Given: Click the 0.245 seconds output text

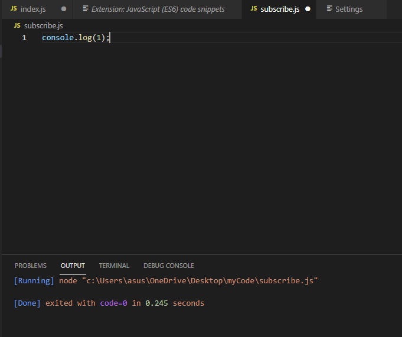Looking at the screenshot, I should point(175,303).
